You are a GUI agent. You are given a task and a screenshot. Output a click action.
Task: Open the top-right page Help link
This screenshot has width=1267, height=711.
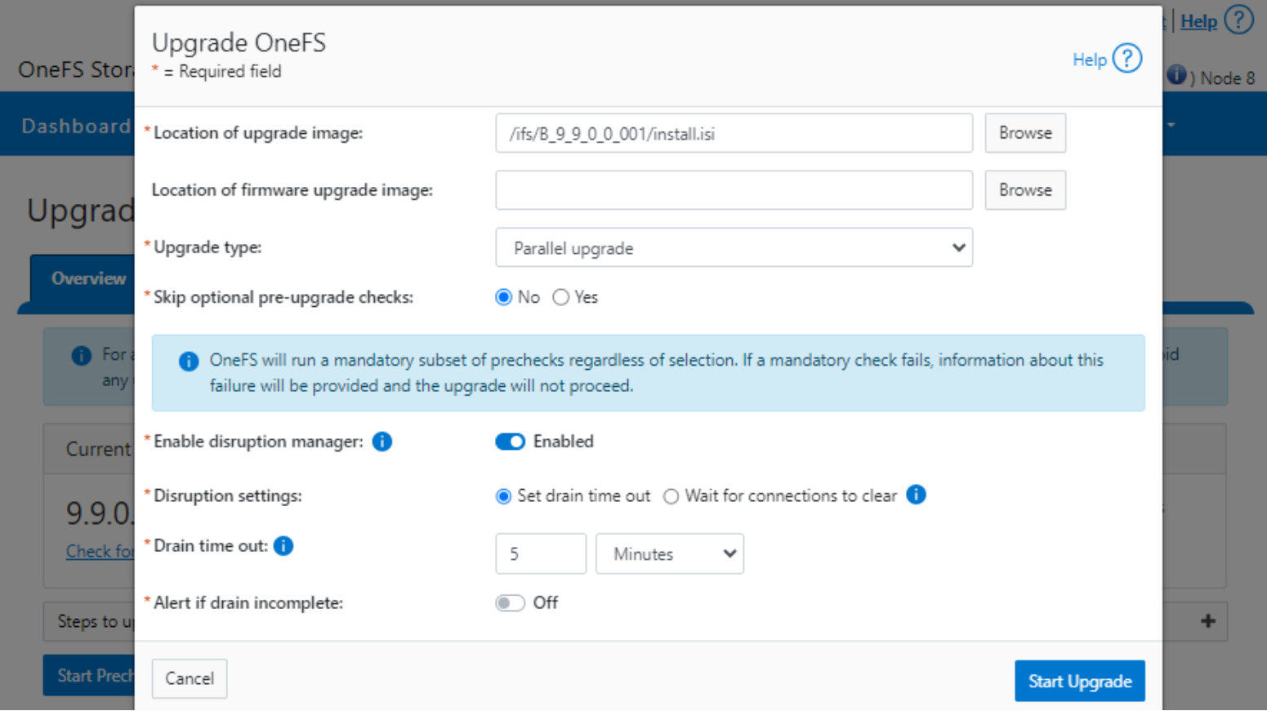pyautogui.click(x=1198, y=22)
